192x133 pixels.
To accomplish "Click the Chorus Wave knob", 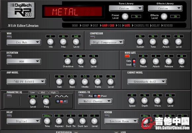I will (157, 100).
